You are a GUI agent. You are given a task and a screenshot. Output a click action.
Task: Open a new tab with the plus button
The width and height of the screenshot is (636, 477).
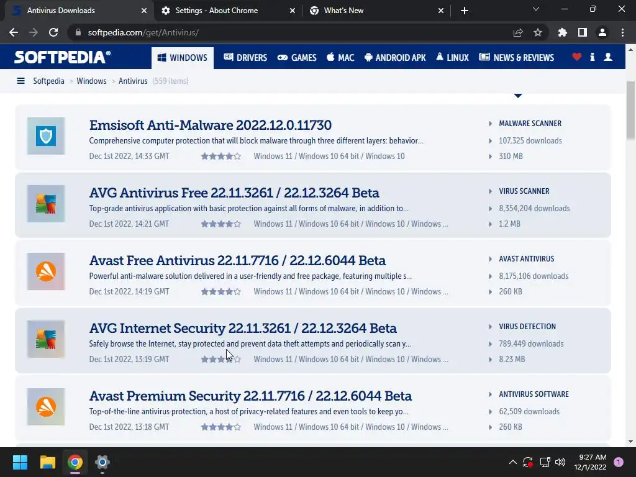465,11
